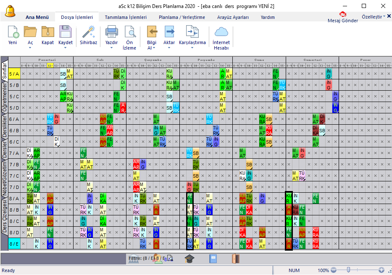Image resolution: width=392 pixels, height=275 pixels.
Task: Open a file with the Aç folder icon
Action: click(x=30, y=32)
